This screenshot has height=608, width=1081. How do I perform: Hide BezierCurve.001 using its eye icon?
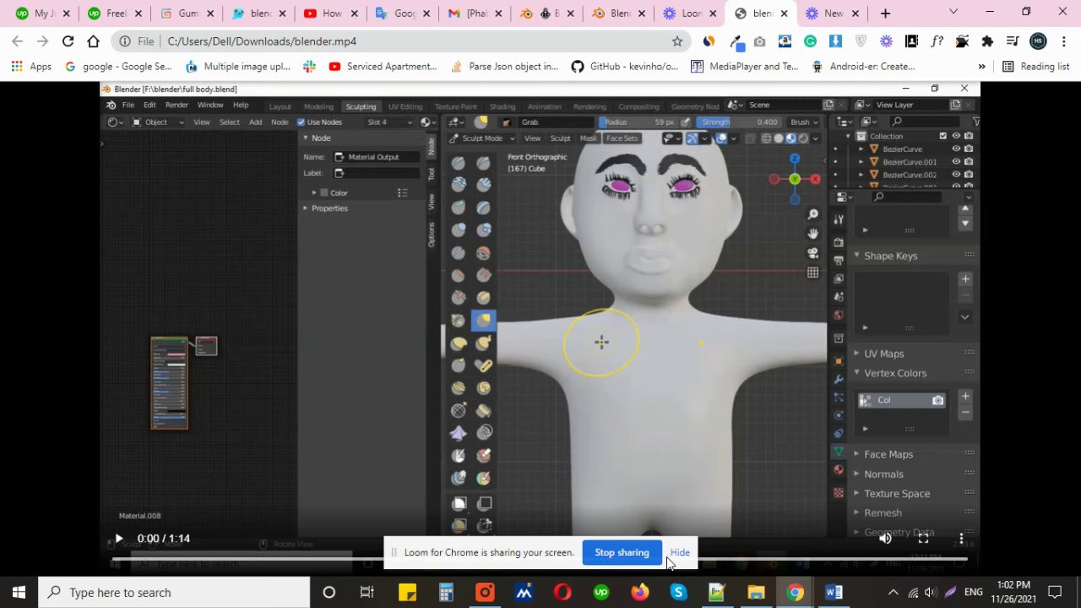[956, 161]
